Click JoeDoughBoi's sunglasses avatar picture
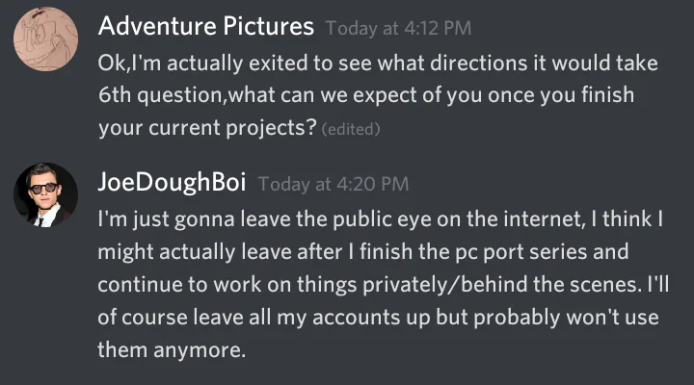Image resolution: width=694 pixels, height=385 pixels. (x=45, y=194)
